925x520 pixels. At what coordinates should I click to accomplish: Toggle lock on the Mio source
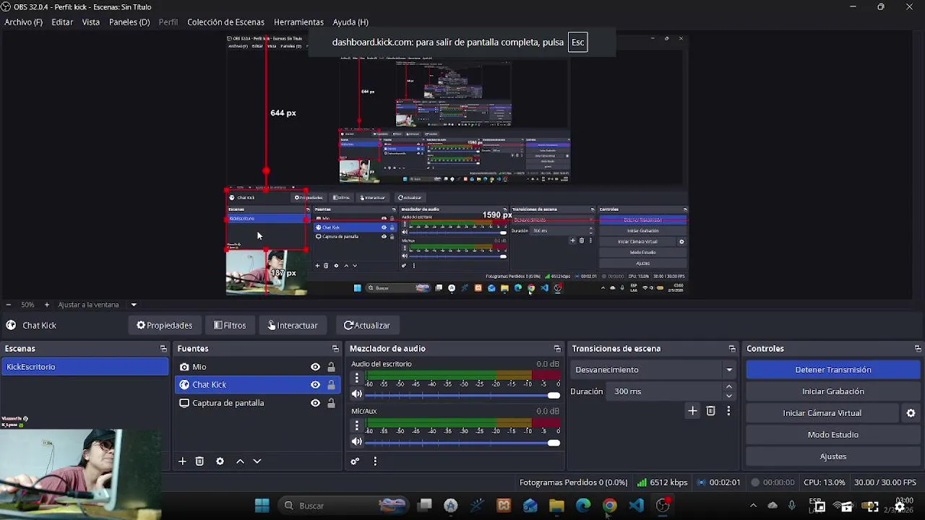click(x=331, y=367)
